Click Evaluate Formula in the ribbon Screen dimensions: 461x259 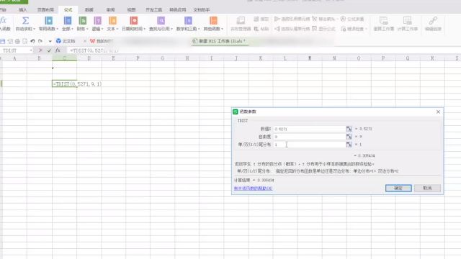352,19
